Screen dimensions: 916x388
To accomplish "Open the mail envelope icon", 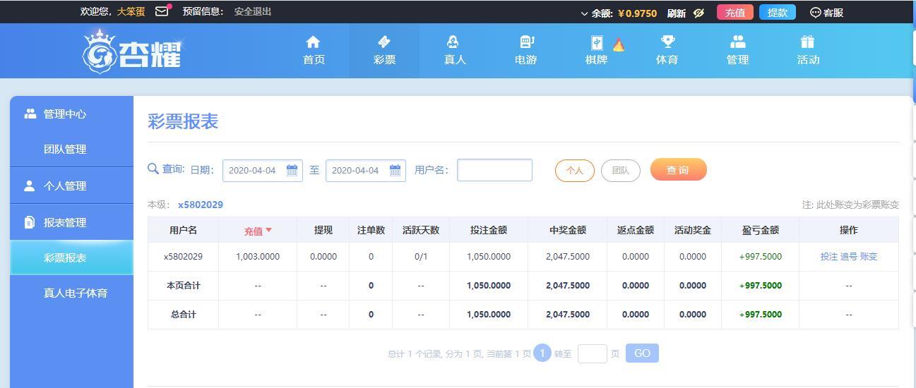I will (162, 11).
